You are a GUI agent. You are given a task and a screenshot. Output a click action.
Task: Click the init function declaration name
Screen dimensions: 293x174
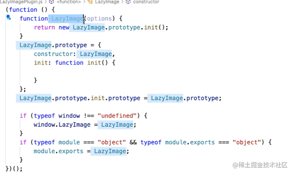tap(94, 63)
